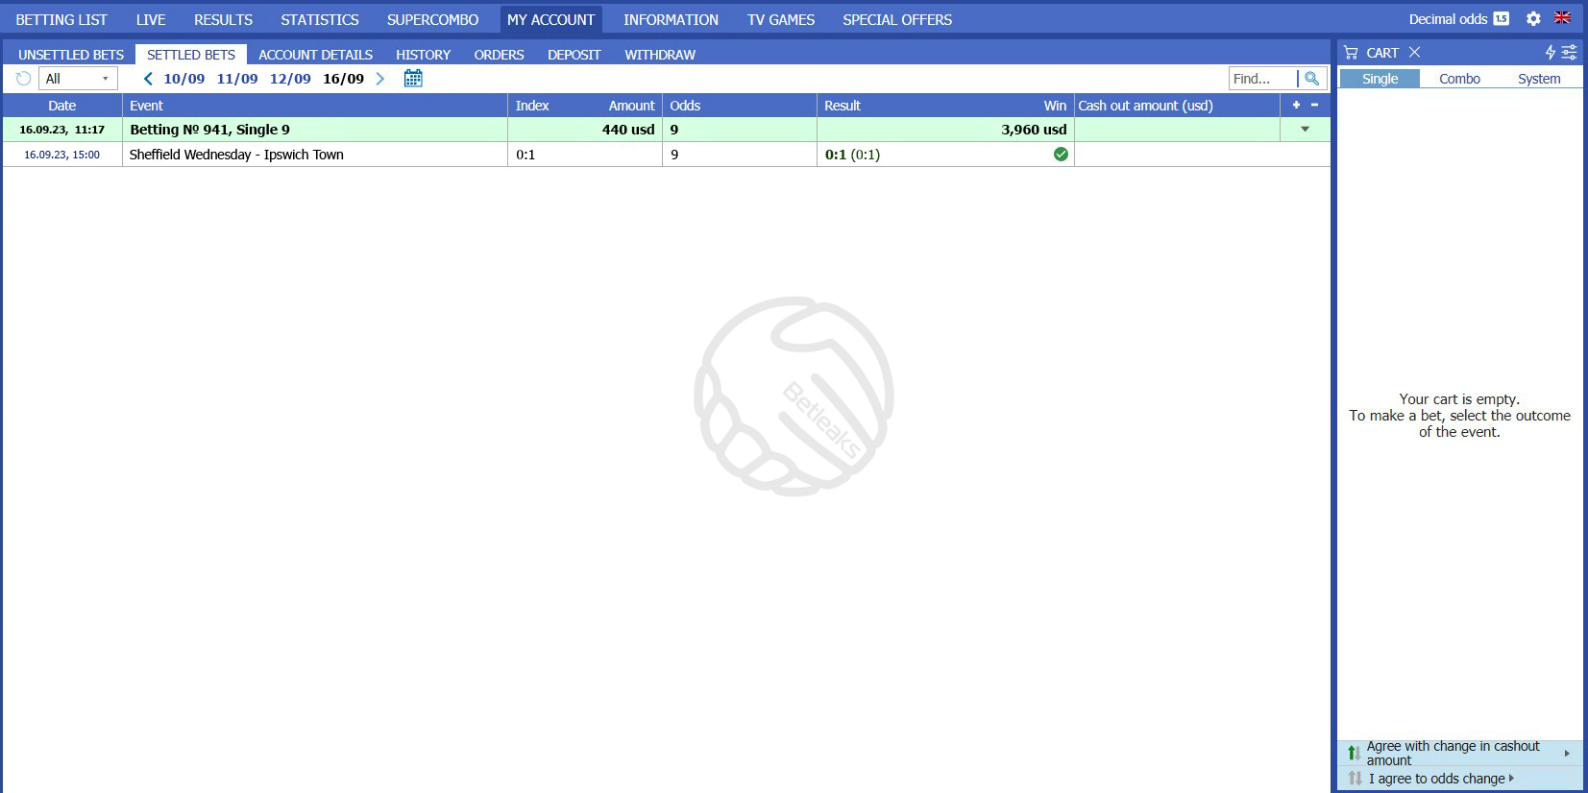Click the lightning quick-bet icon in cart header
The image size is (1588, 793).
tap(1550, 52)
